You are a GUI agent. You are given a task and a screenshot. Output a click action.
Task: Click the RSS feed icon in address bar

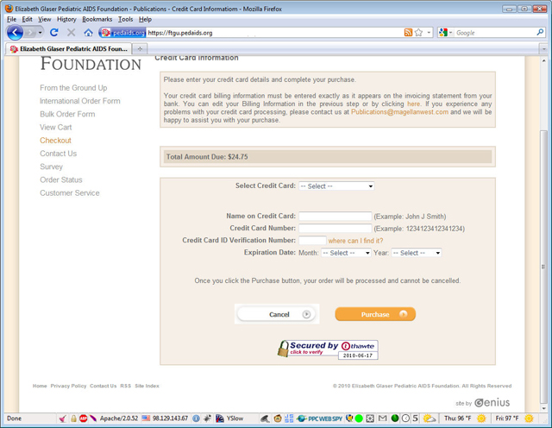point(408,33)
